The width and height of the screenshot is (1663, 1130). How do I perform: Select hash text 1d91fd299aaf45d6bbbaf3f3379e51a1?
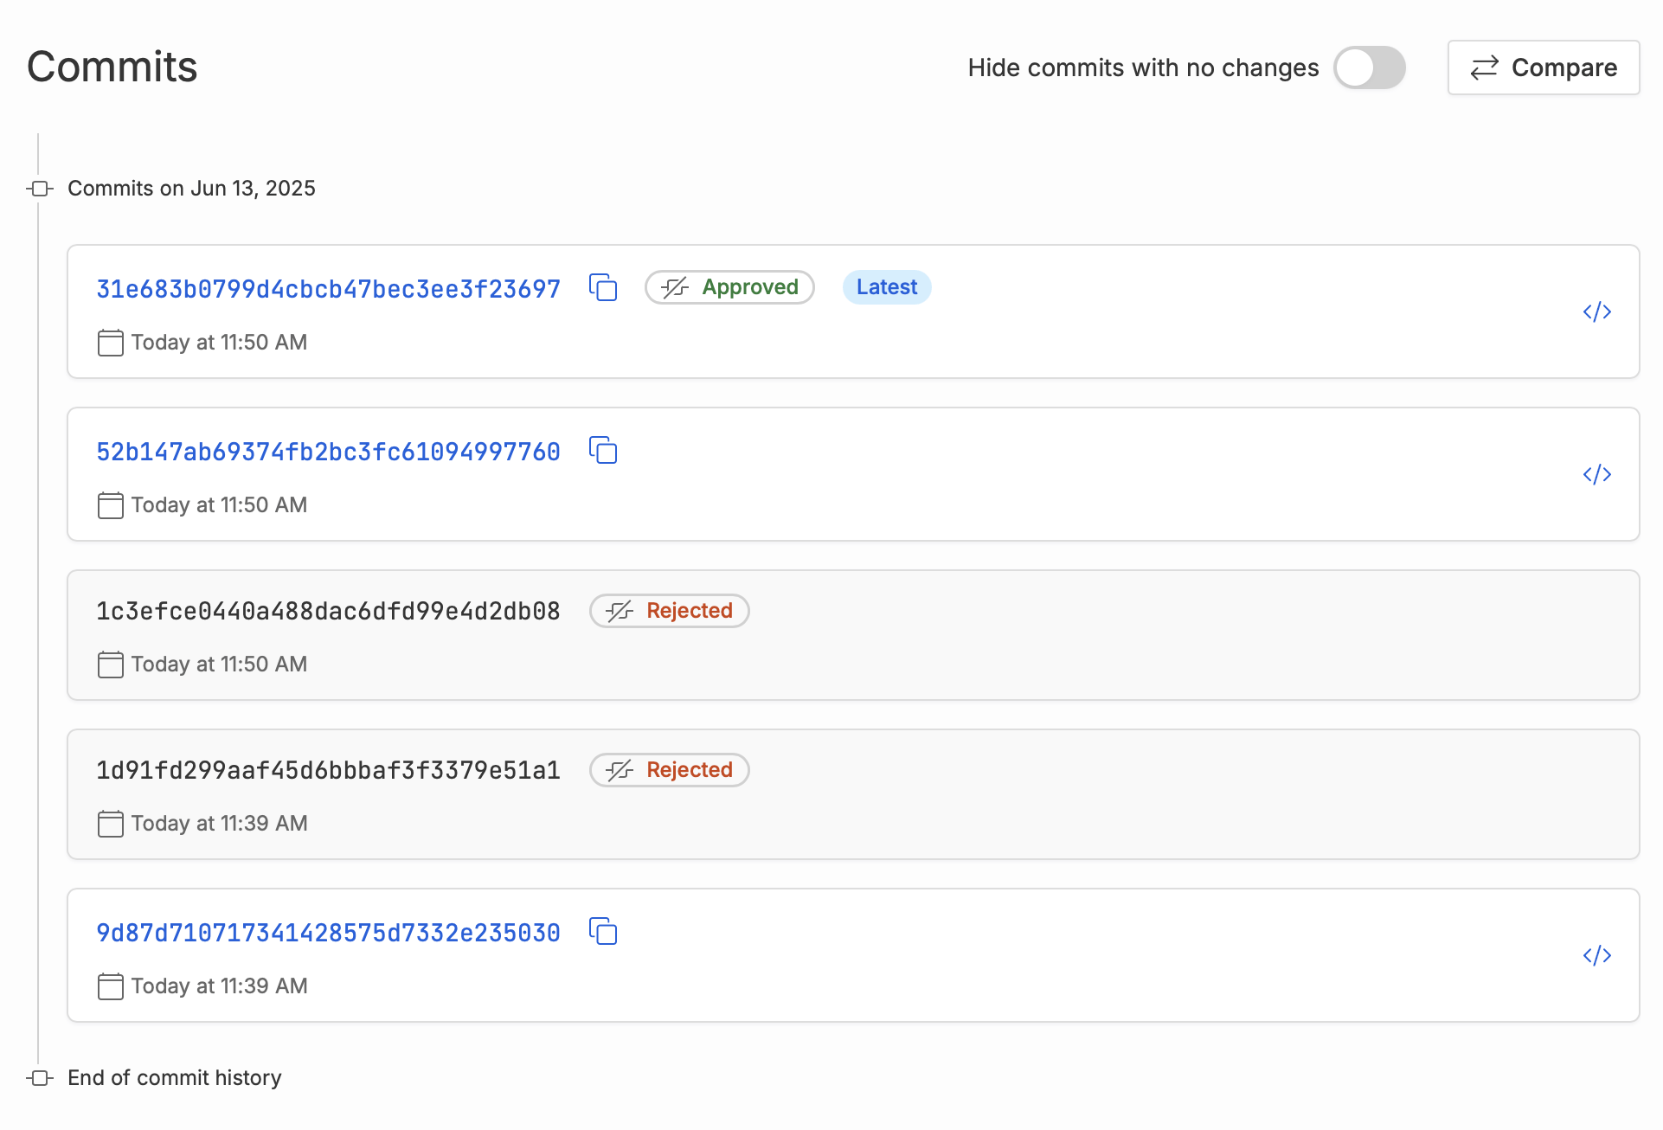[328, 770]
